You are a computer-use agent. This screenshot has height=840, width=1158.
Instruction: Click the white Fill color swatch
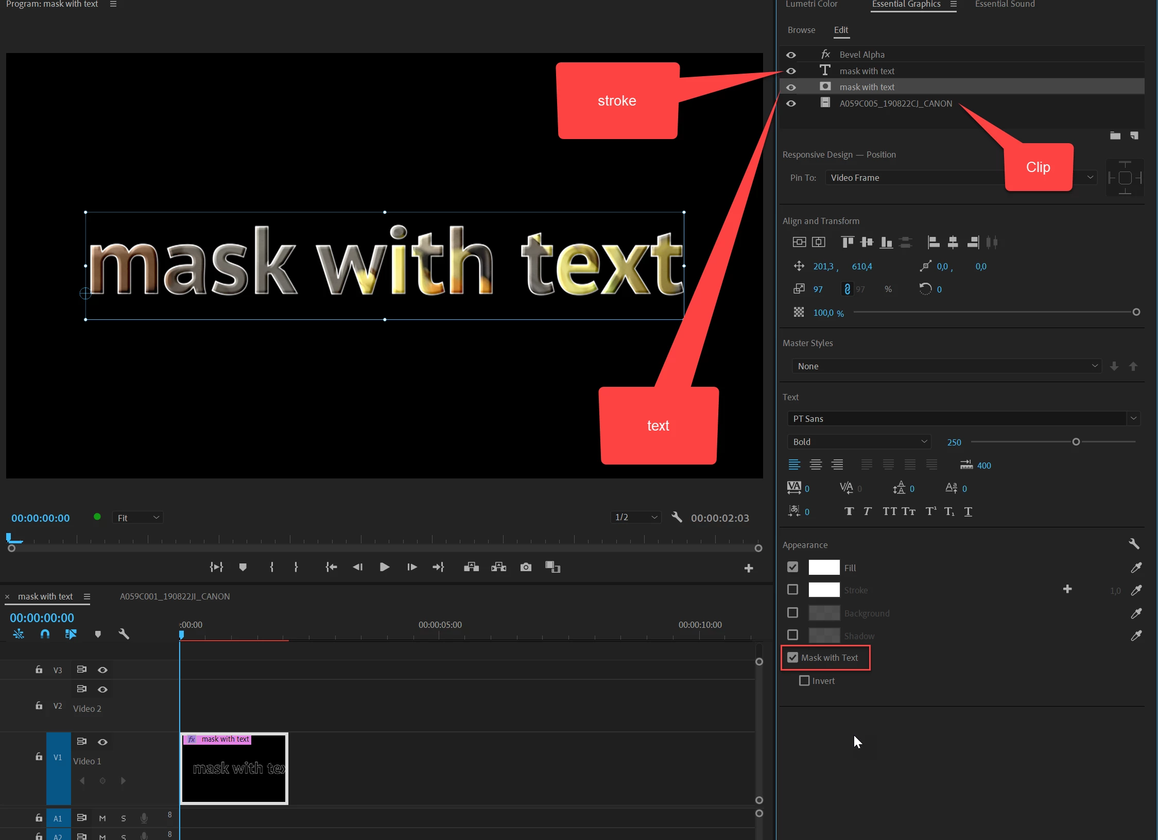click(x=824, y=568)
